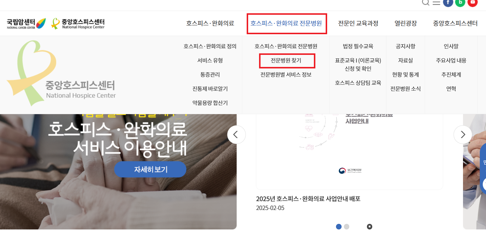Click the 국립암센터 logo

tap(26, 23)
